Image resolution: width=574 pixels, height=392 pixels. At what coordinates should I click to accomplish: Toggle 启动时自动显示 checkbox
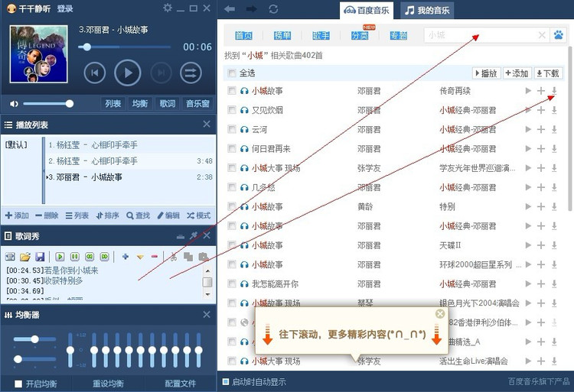[226, 382]
